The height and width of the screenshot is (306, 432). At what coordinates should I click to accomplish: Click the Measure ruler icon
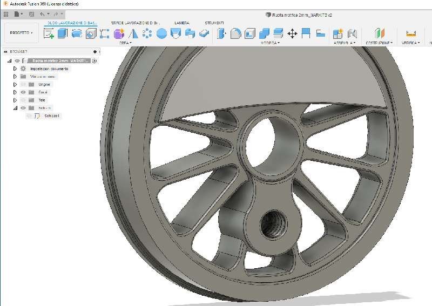pos(411,33)
